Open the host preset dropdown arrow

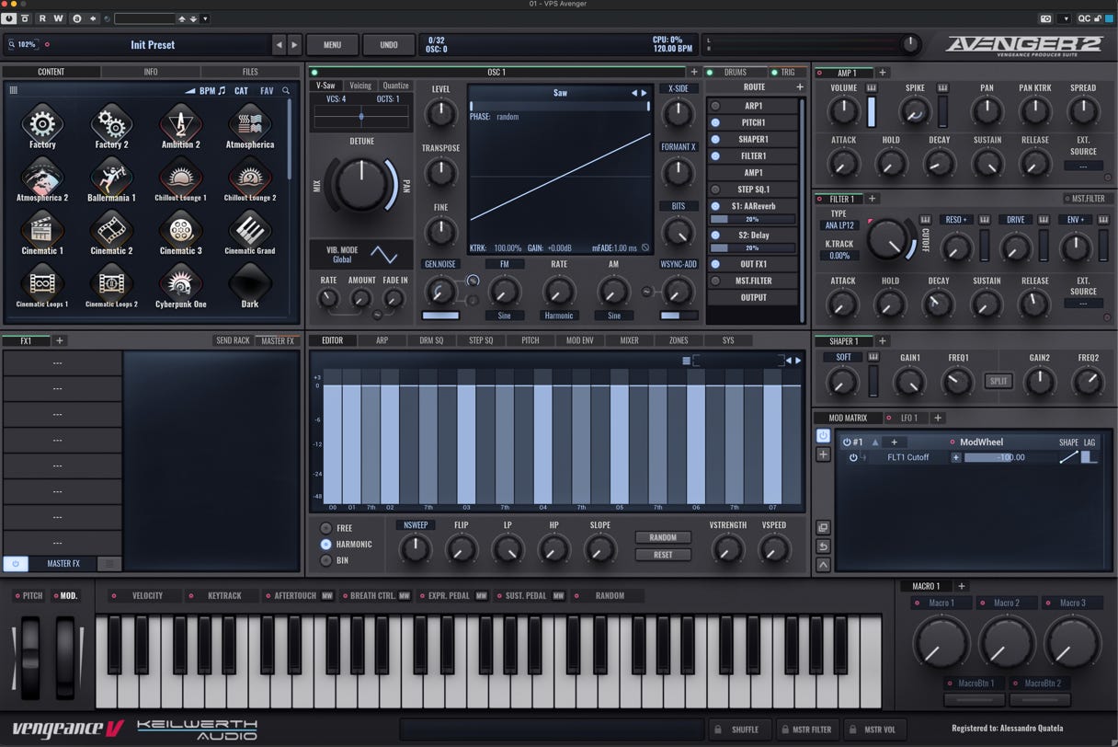(x=205, y=18)
